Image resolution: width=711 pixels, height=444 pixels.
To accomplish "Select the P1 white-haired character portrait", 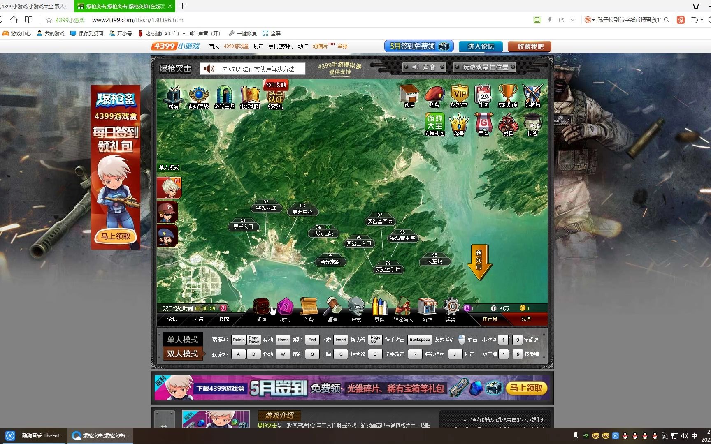I will pyautogui.click(x=169, y=188).
